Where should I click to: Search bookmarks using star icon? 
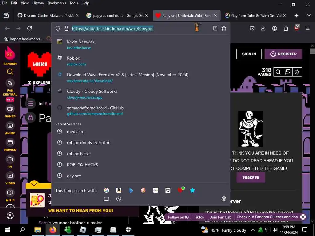pos(193,190)
